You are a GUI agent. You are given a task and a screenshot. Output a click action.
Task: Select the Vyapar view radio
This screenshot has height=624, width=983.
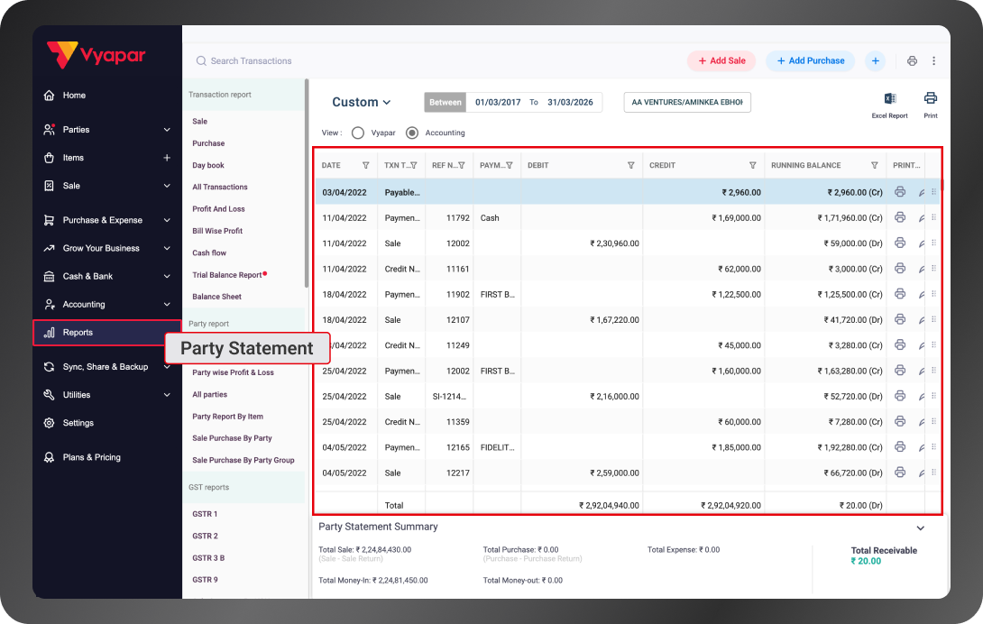[358, 133]
